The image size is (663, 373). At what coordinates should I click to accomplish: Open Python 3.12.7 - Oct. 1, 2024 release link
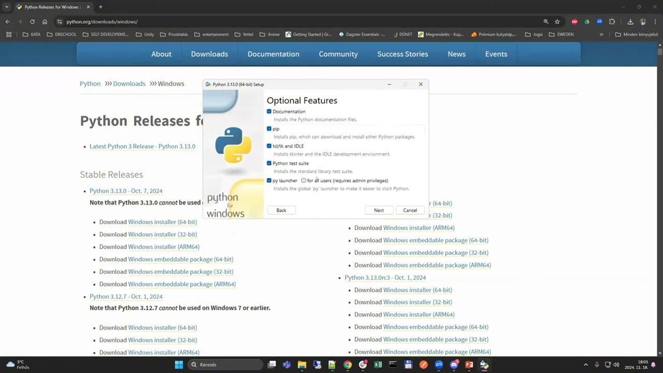(x=126, y=296)
